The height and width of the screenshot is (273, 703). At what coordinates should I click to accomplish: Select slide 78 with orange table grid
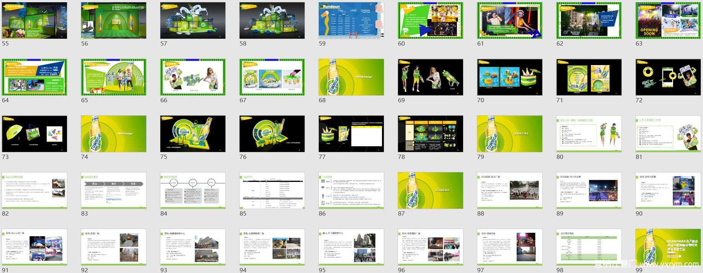point(431,134)
